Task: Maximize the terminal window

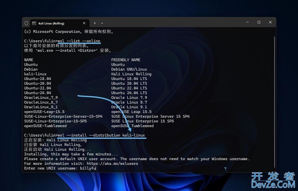Action: click(259, 22)
